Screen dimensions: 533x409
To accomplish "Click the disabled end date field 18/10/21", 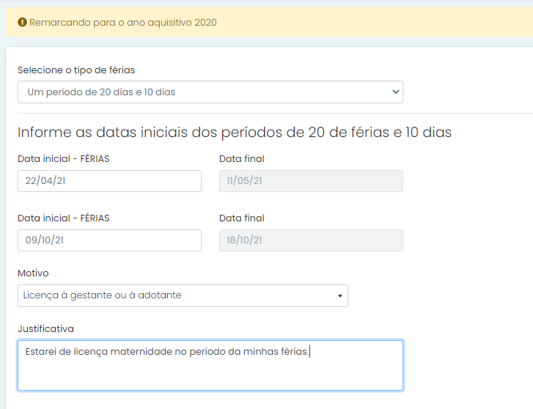I will tap(311, 240).
